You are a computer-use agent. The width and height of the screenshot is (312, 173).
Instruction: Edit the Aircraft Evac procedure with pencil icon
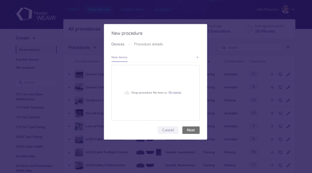coord(289,114)
